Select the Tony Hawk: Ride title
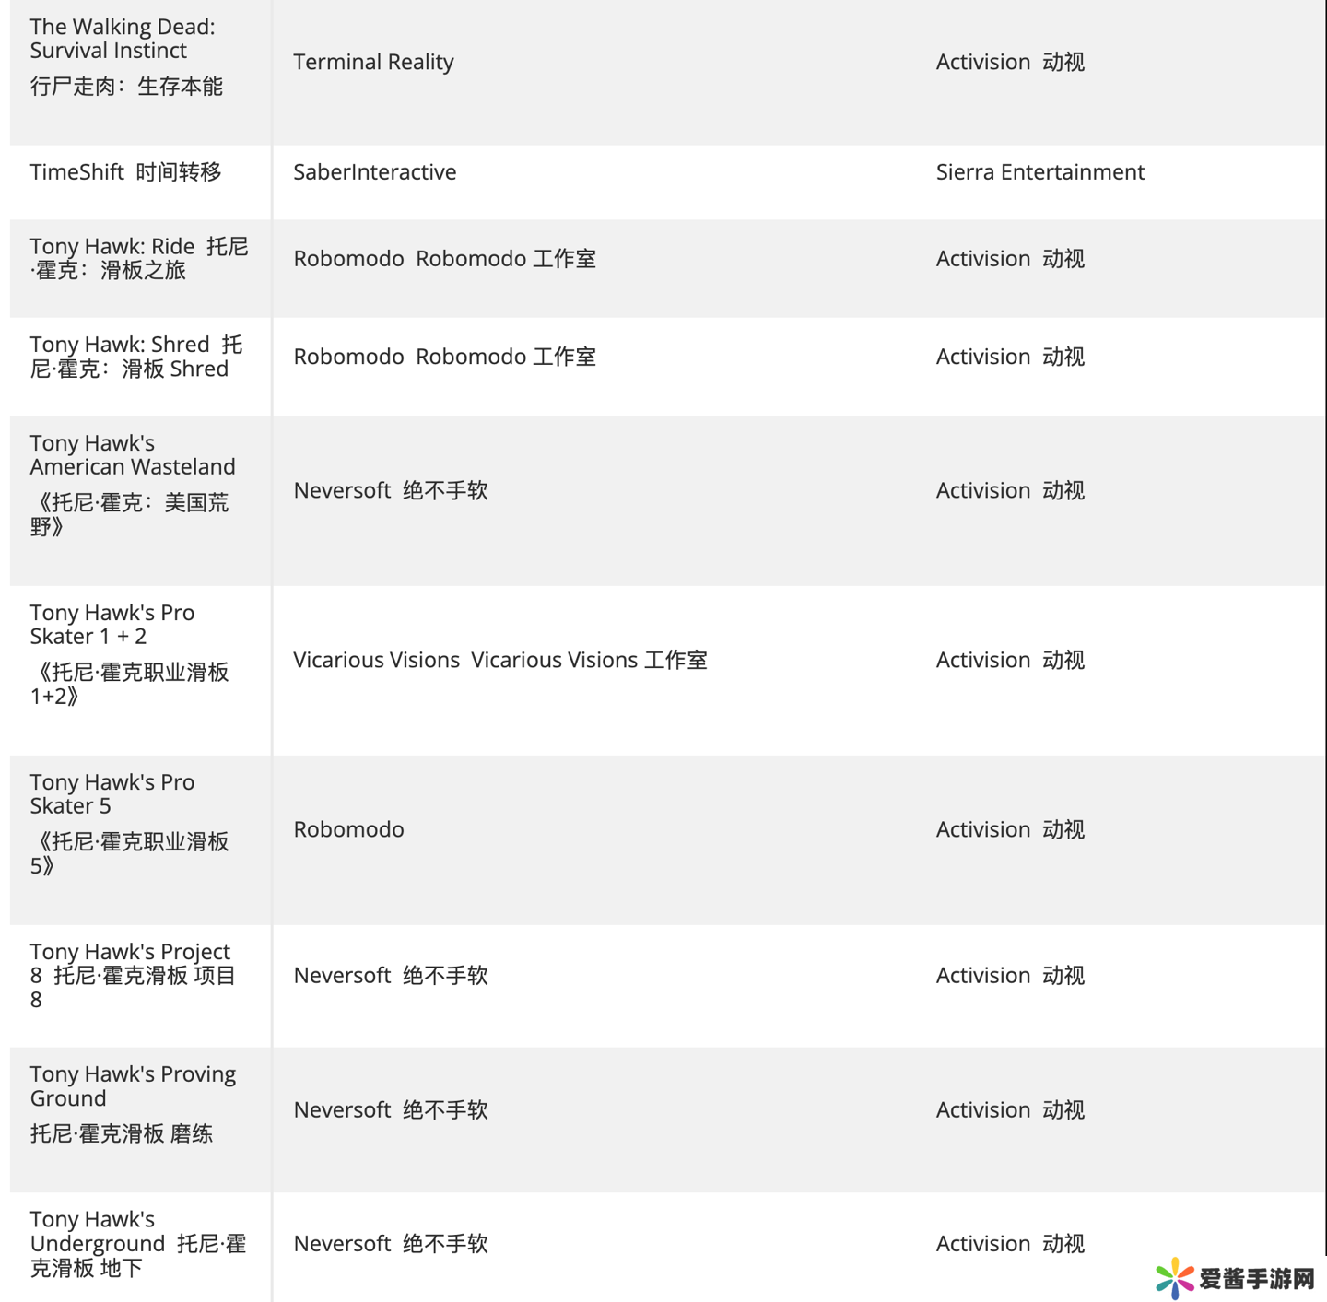The height and width of the screenshot is (1302, 1327). pyautogui.click(x=138, y=258)
